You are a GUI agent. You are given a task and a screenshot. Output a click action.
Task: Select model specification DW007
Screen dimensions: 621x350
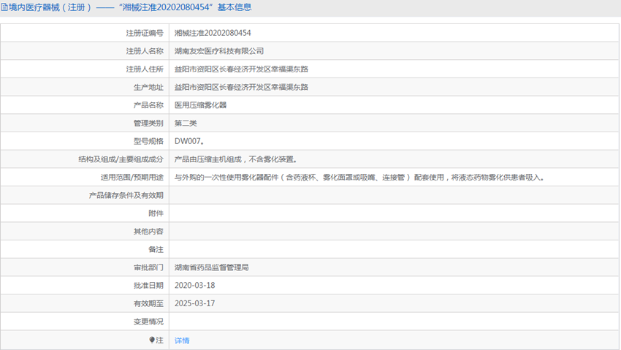coord(189,141)
